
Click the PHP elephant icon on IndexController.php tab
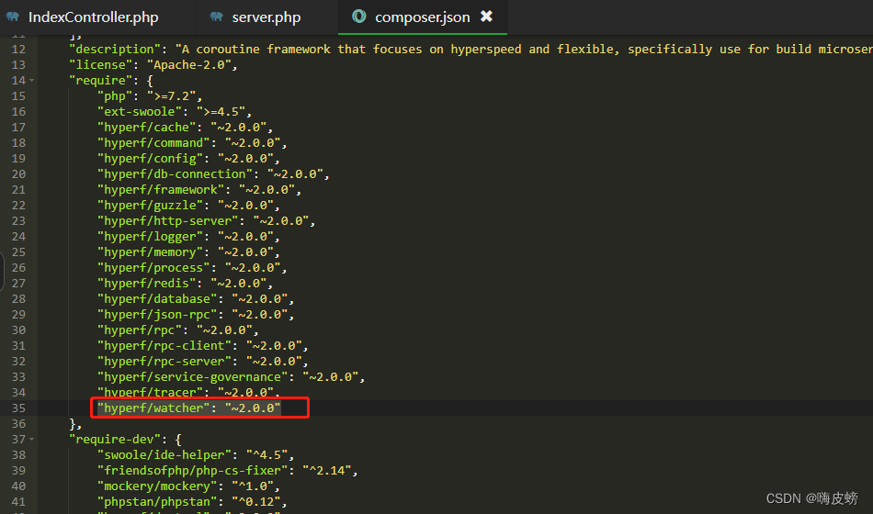[x=12, y=17]
